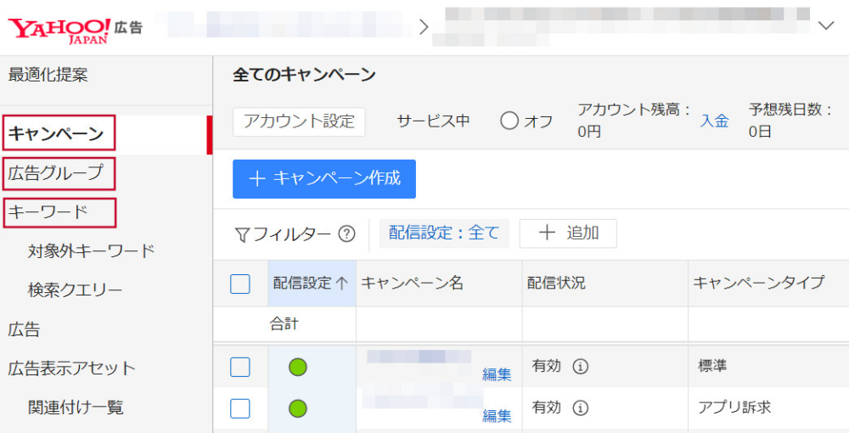Viewport: 849px width, 433px height.
Task: Click the ＋ キャンペーン作成 button
Action: (324, 179)
